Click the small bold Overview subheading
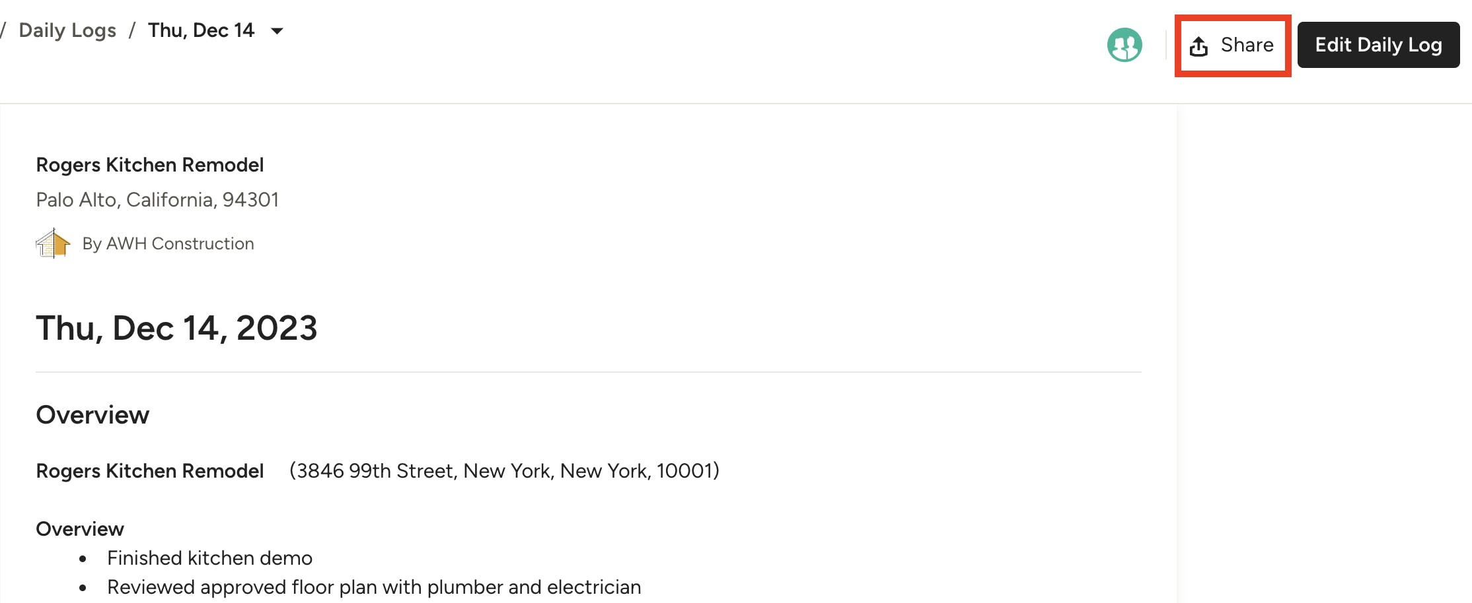The height and width of the screenshot is (603, 1472). pos(80,529)
